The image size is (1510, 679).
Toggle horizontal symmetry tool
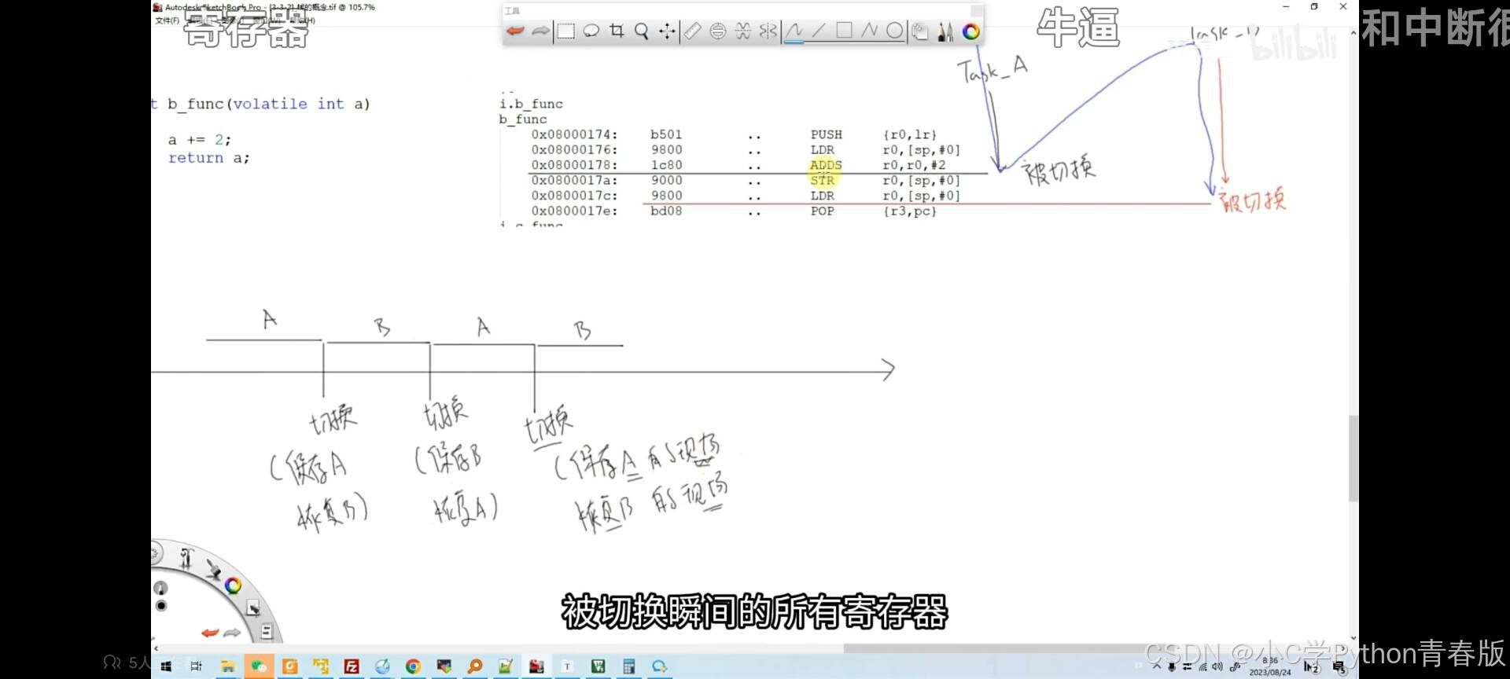coord(743,31)
